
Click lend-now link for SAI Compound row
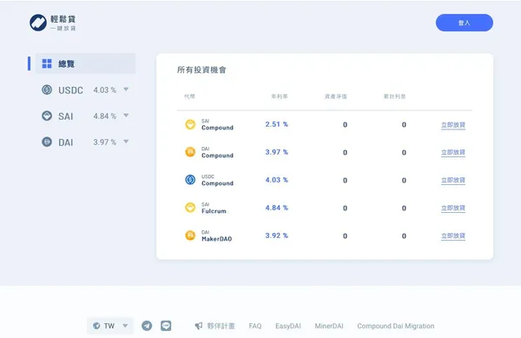[453, 125]
